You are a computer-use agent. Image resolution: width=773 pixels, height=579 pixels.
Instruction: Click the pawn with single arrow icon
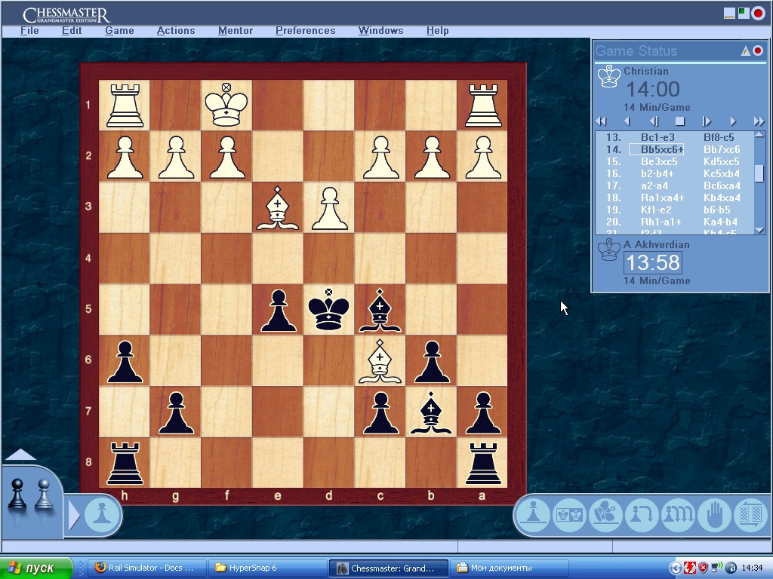click(642, 514)
